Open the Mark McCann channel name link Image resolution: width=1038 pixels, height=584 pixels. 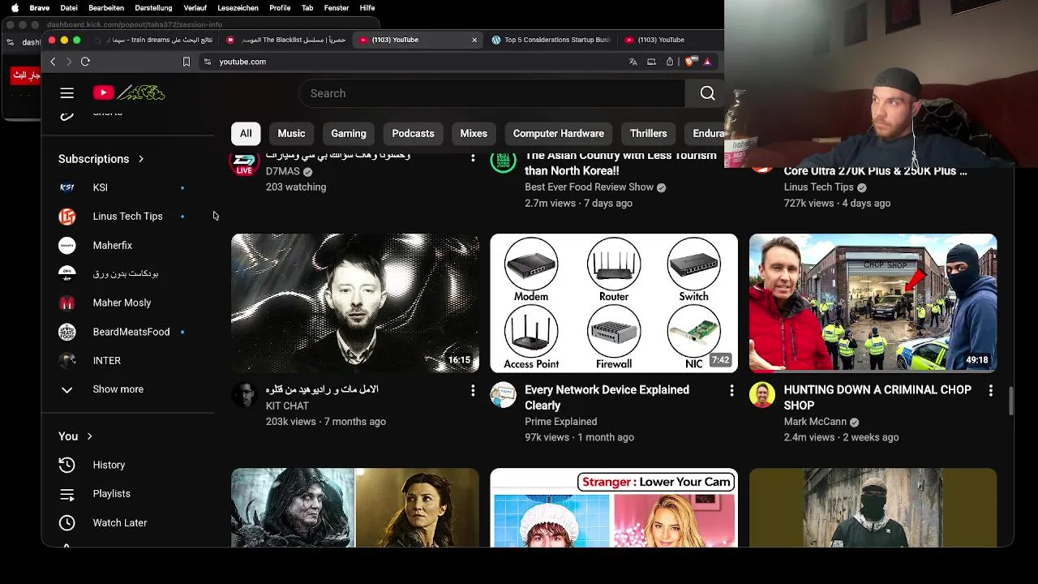pyautogui.click(x=815, y=422)
